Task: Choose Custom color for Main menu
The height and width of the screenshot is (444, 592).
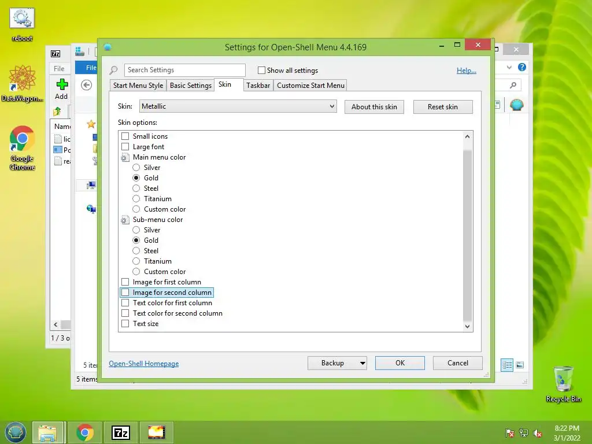Action: pyautogui.click(x=136, y=209)
